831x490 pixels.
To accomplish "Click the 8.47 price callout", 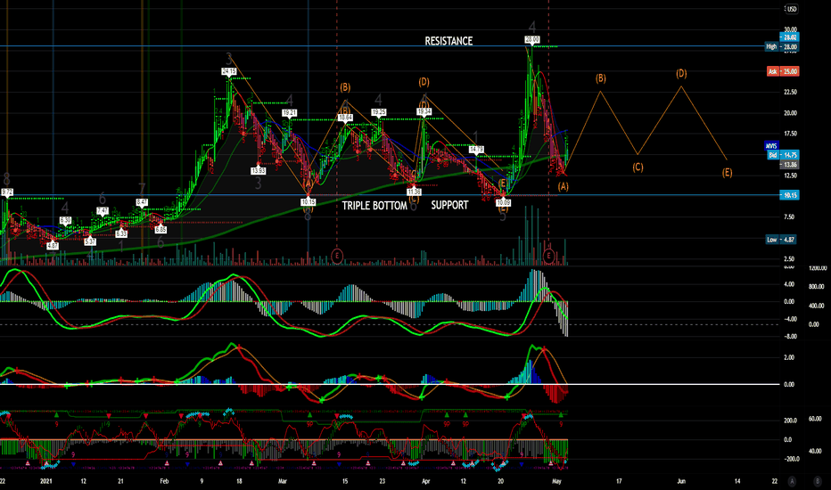I will (x=142, y=202).
